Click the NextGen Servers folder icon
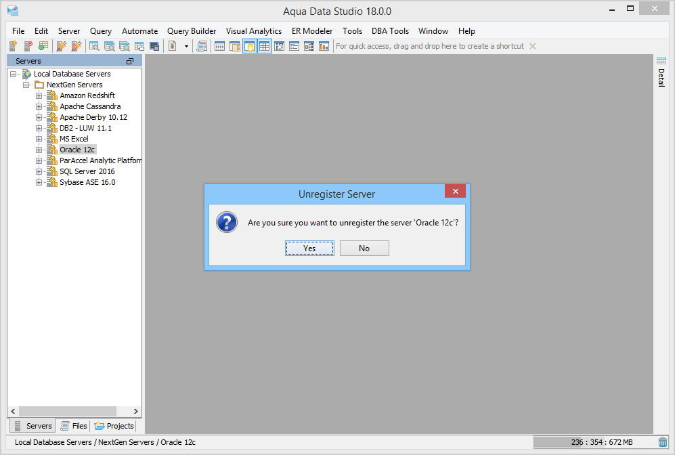675x455 pixels. coord(39,85)
